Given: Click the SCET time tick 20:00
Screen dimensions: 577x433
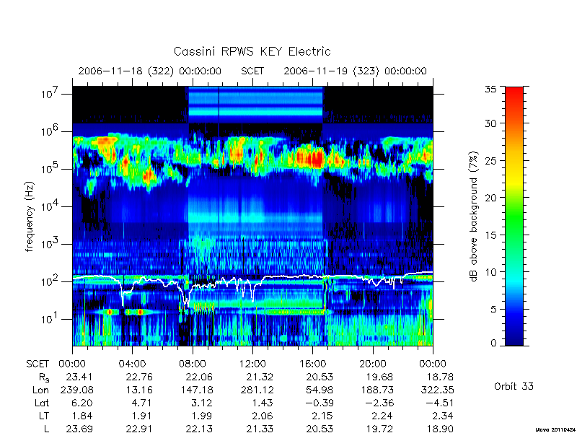Looking at the screenshot, I should coord(373,364).
